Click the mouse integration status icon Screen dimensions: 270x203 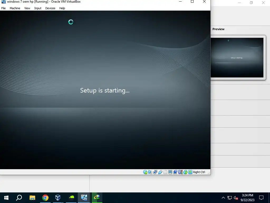185,172
